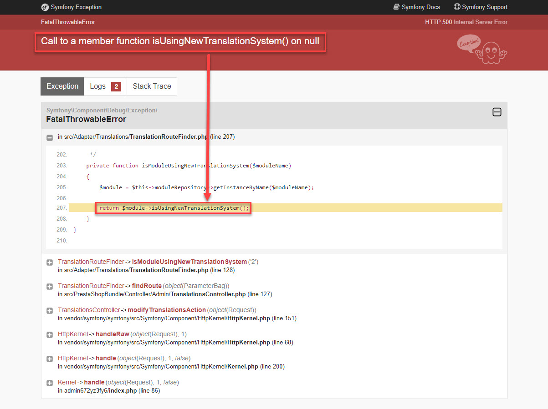The image size is (548, 409).
Task: Click Kernel.php (line 200) file path
Action: click(x=171, y=367)
